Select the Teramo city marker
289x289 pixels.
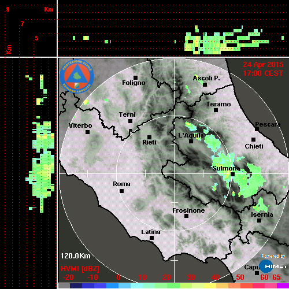pyautogui.click(x=216, y=110)
